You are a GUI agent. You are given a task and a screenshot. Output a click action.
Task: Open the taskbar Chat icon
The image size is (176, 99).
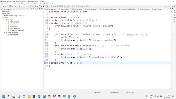pos(24,96)
